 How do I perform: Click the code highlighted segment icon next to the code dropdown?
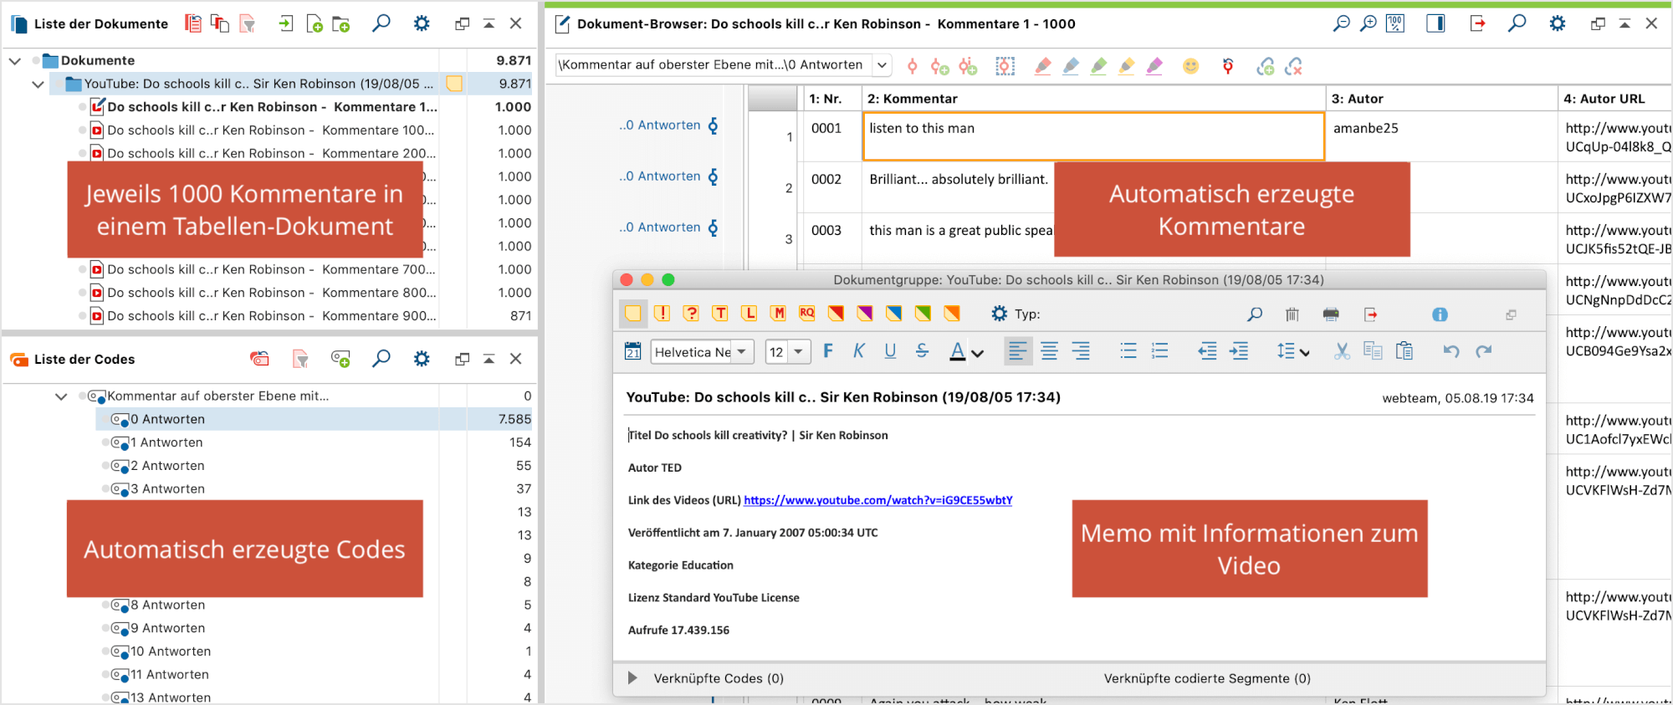pos(912,66)
